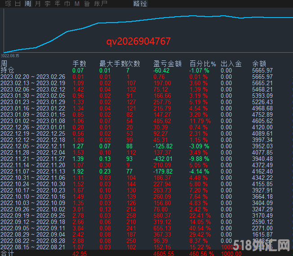
Task: Open the 月 monthly tab
Action: point(37,4)
